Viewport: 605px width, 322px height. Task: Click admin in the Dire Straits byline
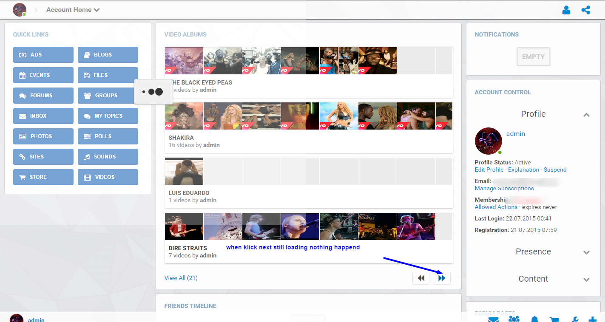[208, 256]
